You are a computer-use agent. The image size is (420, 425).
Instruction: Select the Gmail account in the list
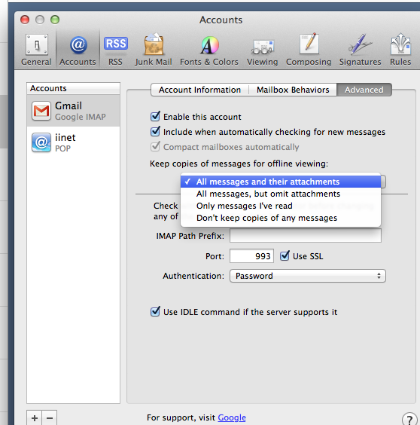coord(73,111)
